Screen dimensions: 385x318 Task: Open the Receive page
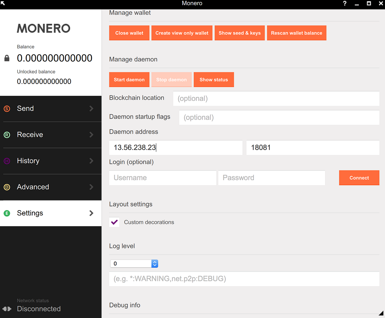51,135
